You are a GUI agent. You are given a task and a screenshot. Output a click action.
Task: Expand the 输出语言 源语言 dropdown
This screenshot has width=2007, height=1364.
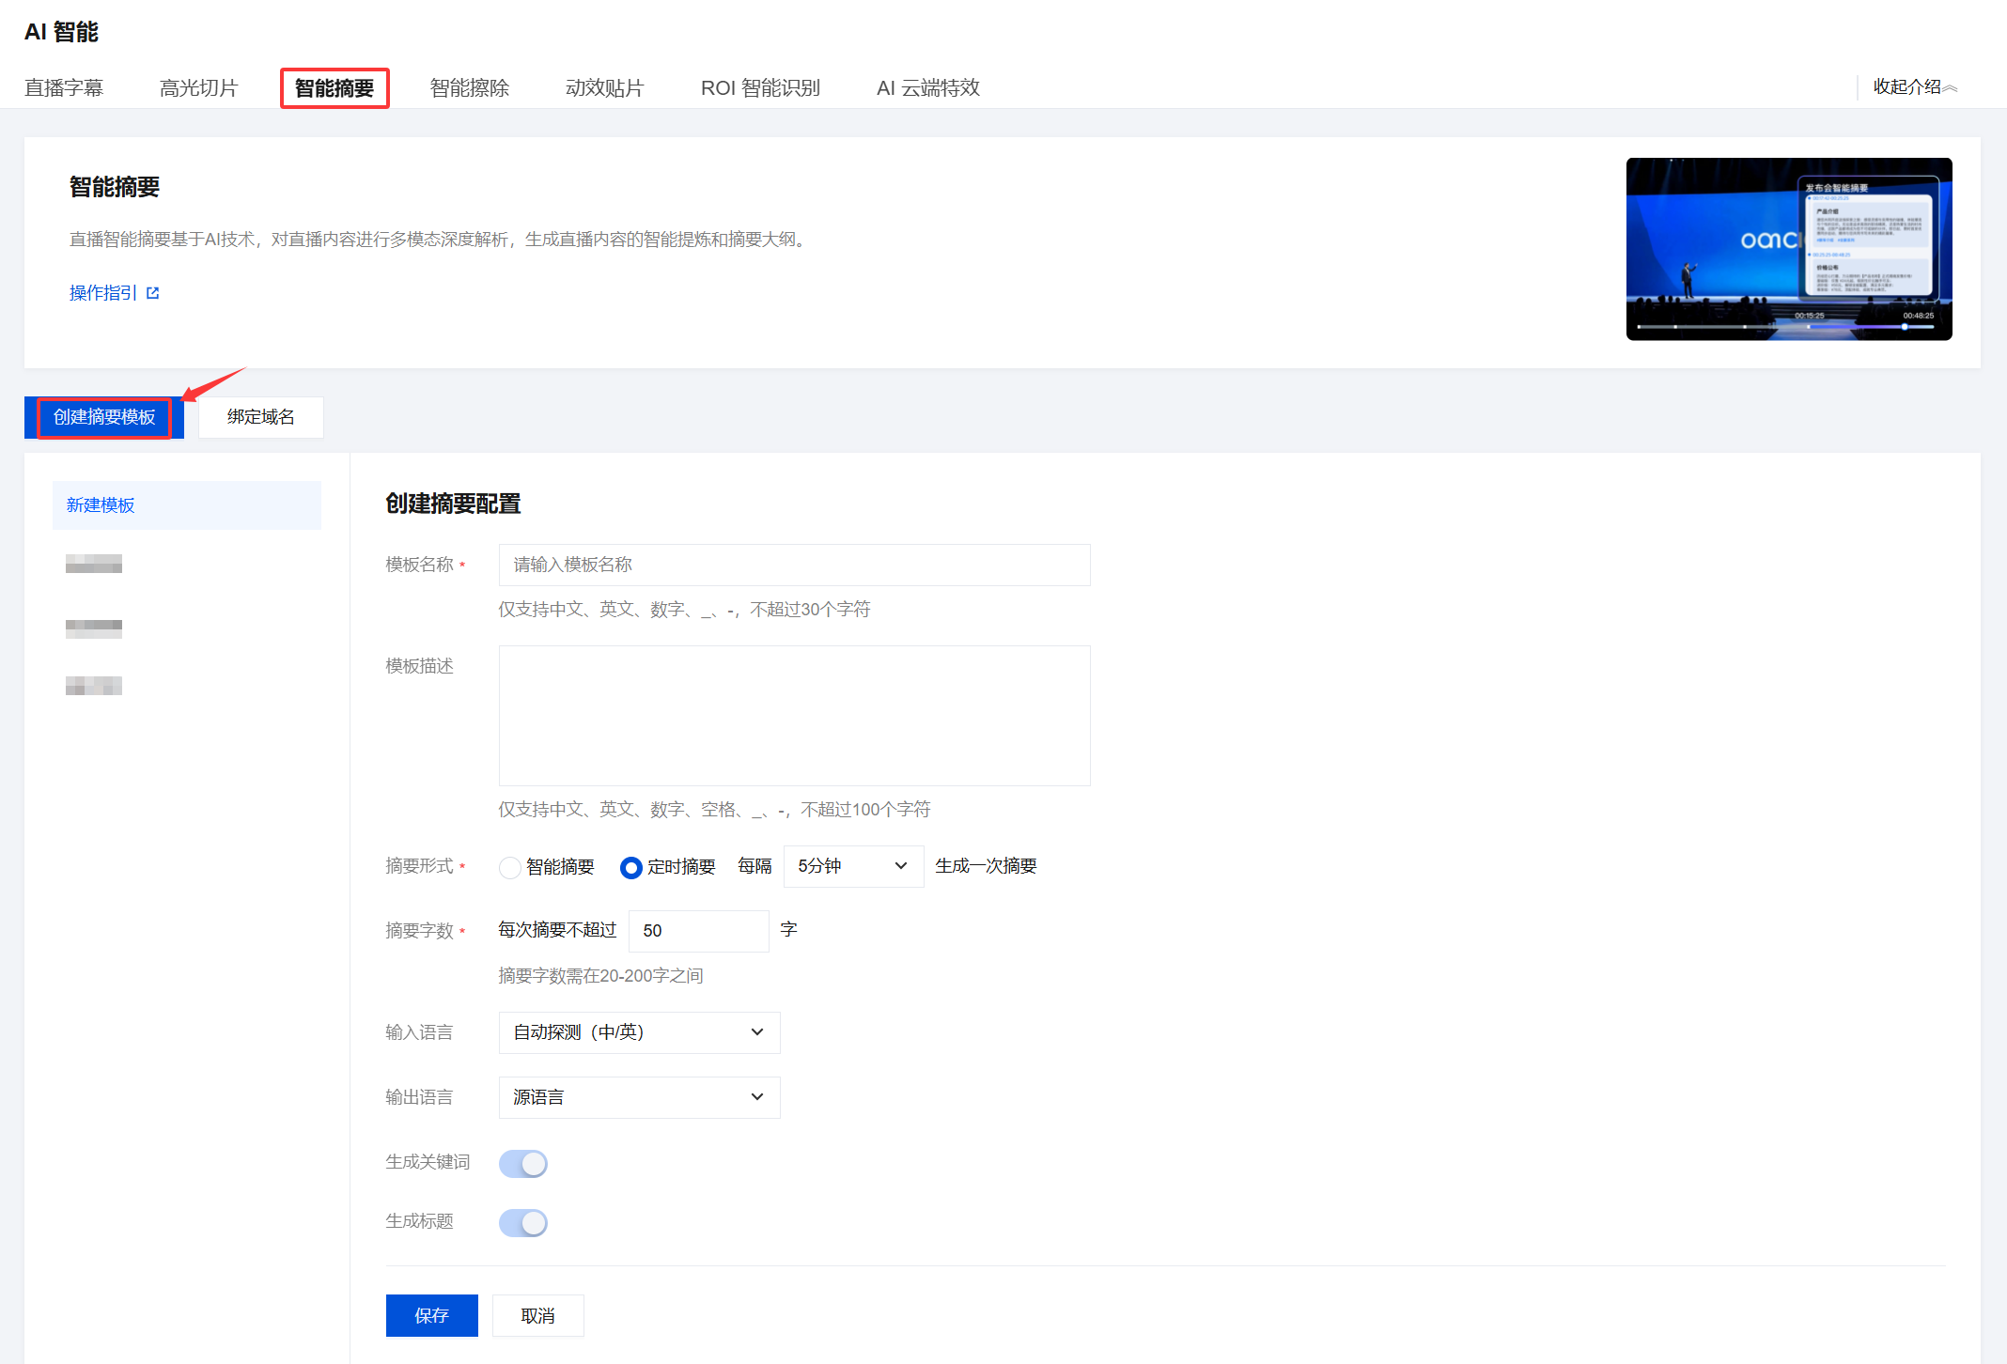(639, 1097)
